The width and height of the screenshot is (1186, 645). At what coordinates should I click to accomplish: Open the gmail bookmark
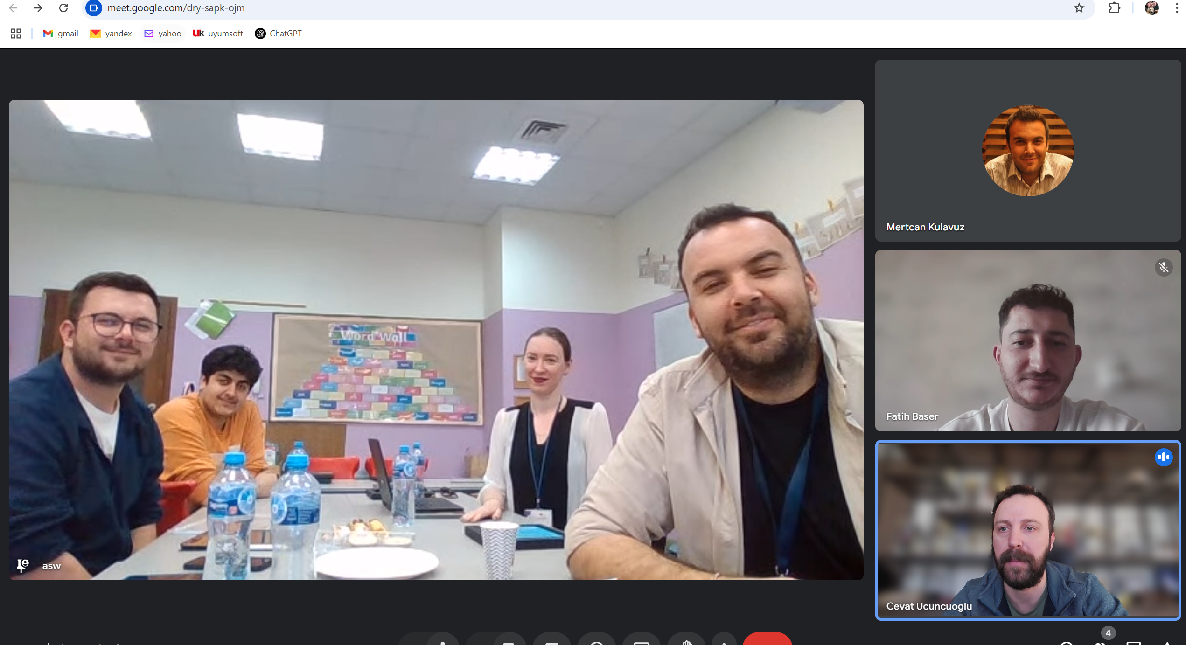pyautogui.click(x=61, y=34)
